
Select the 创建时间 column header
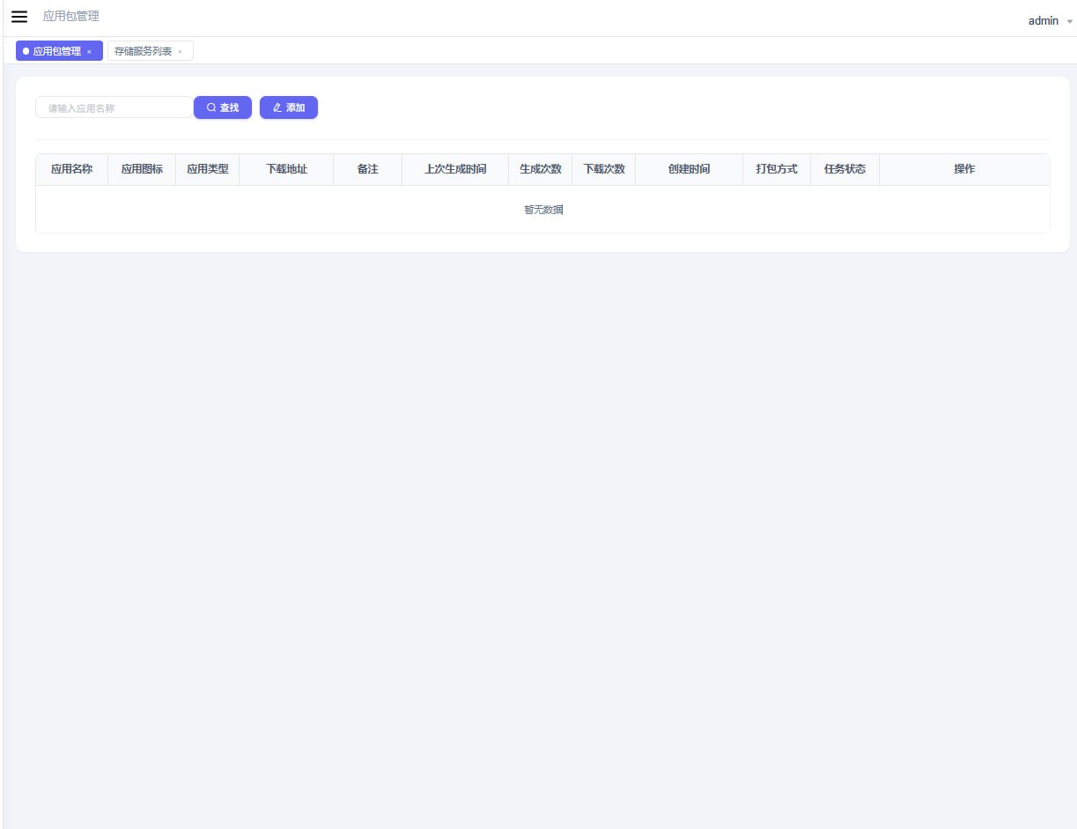tap(689, 169)
